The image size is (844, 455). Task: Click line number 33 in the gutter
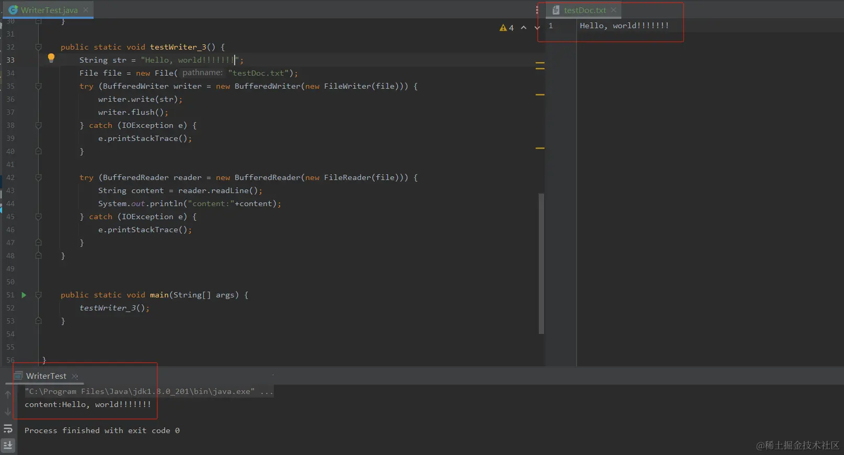[x=10, y=60]
